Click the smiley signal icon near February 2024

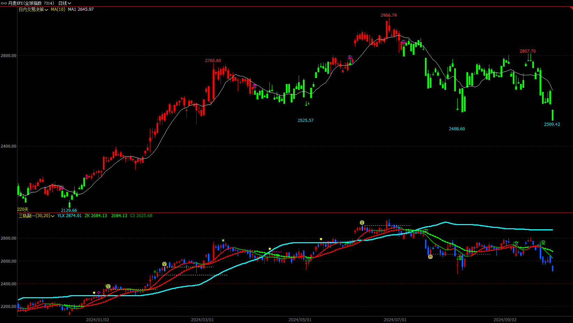(x=165, y=264)
